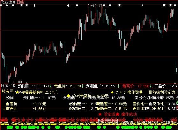
Task: Click the yellow star before 今日最低价
Action: click(17, 92)
